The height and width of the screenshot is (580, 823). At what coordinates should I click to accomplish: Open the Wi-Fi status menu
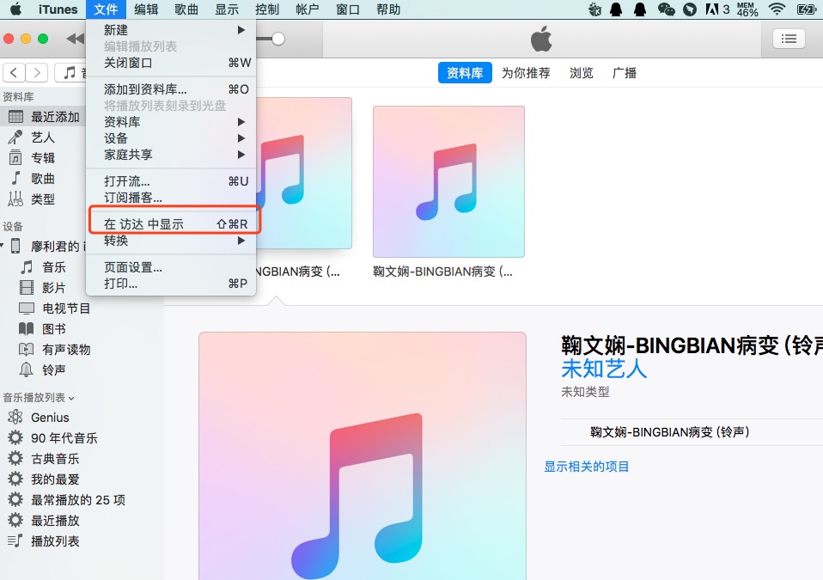tap(777, 9)
